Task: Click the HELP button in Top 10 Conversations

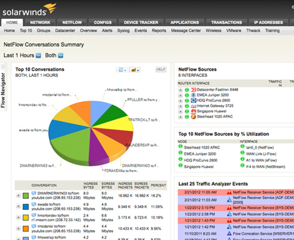Action: click(x=161, y=69)
